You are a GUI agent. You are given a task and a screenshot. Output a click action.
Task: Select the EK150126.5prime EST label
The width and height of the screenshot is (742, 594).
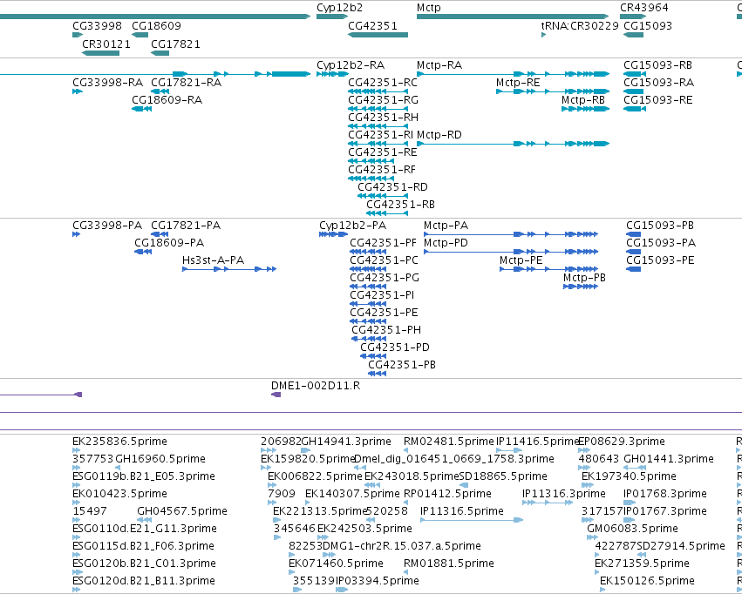[x=647, y=581]
